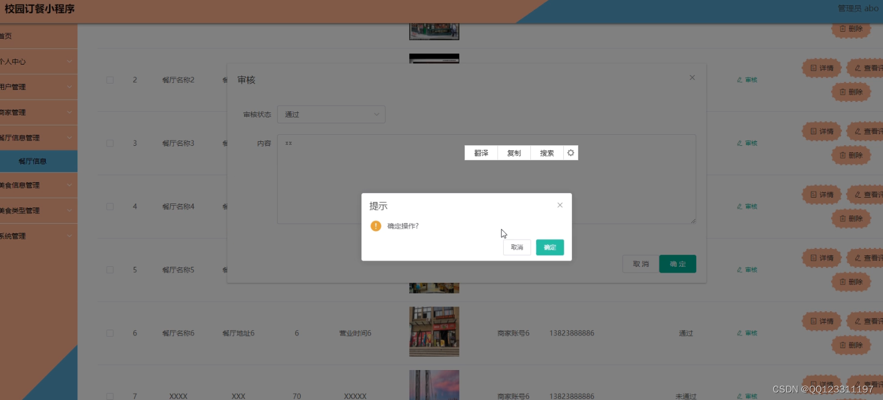Image resolution: width=883 pixels, height=400 pixels.
Task: Click 审核 link in row 3
Action: 747,144
